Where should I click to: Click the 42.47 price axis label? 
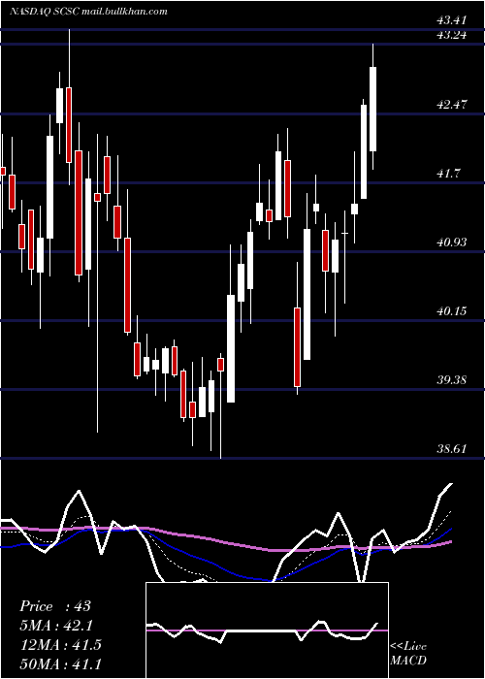pyautogui.click(x=452, y=105)
